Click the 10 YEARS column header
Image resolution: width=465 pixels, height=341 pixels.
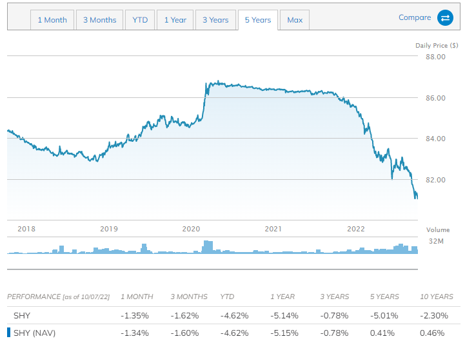(436, 297)
